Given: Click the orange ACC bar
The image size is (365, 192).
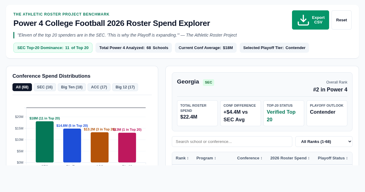Looking at the screenshot, I should [99, 147].
